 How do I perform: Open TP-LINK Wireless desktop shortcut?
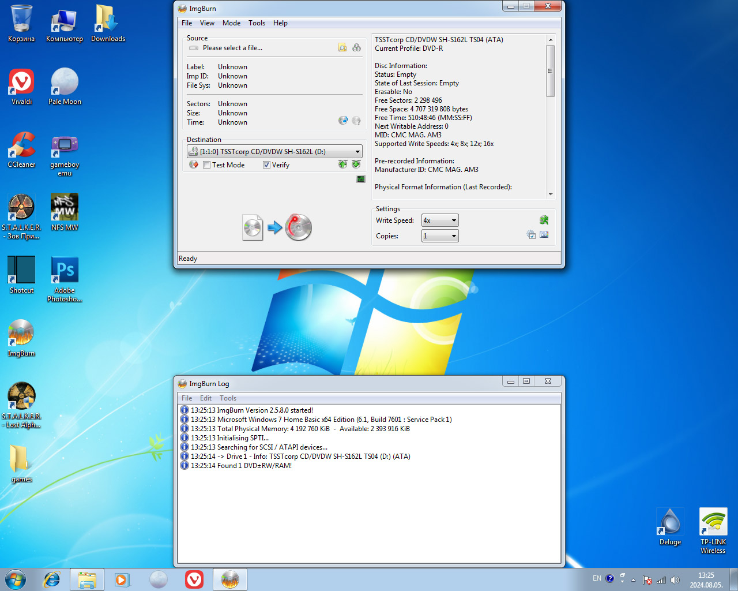(x=713, y=531)
